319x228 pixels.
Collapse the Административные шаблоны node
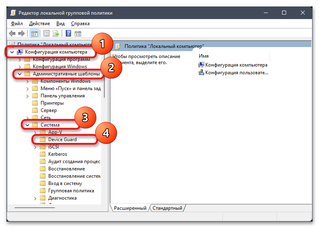click(x=20, y=74)
